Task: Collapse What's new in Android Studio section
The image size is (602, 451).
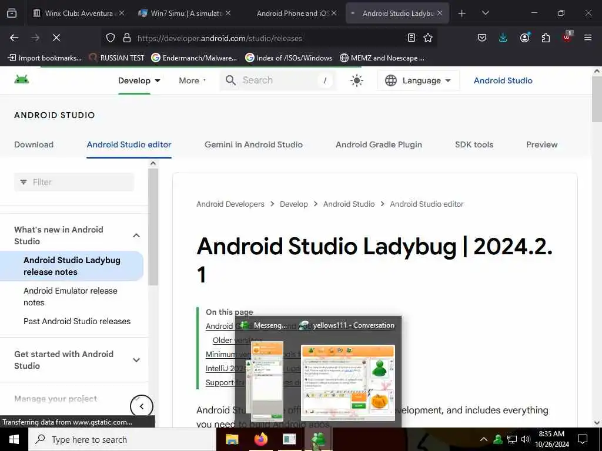Action: 136,235
